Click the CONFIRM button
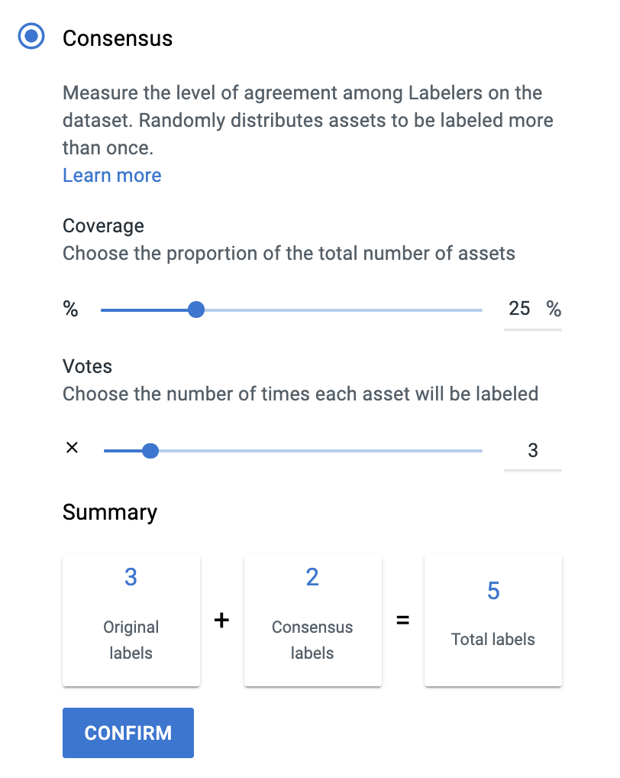620x778 pixels. click(x=128, y=733)
